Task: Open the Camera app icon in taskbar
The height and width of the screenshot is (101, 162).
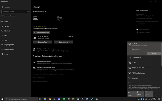Action: click(78, 99)
